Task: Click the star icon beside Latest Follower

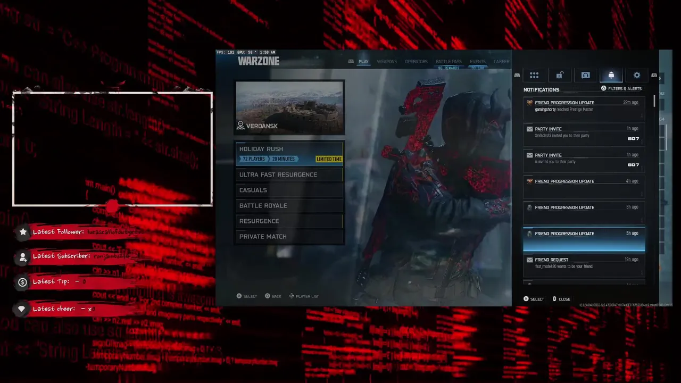Action: coord(23,232)
